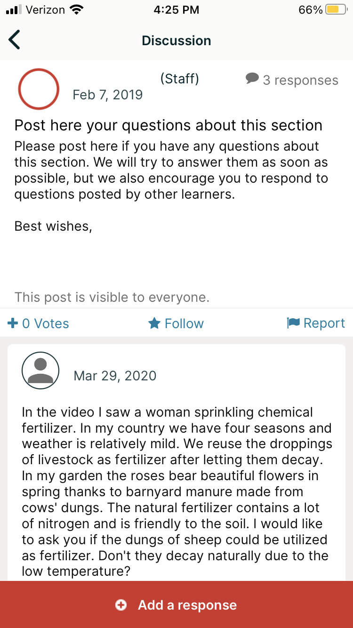353x628 pixels.
Task: Click the star icon next to Follow
Action: (154, 323)
